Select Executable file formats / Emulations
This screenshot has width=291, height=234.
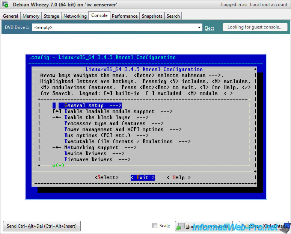tap(127, 141)
